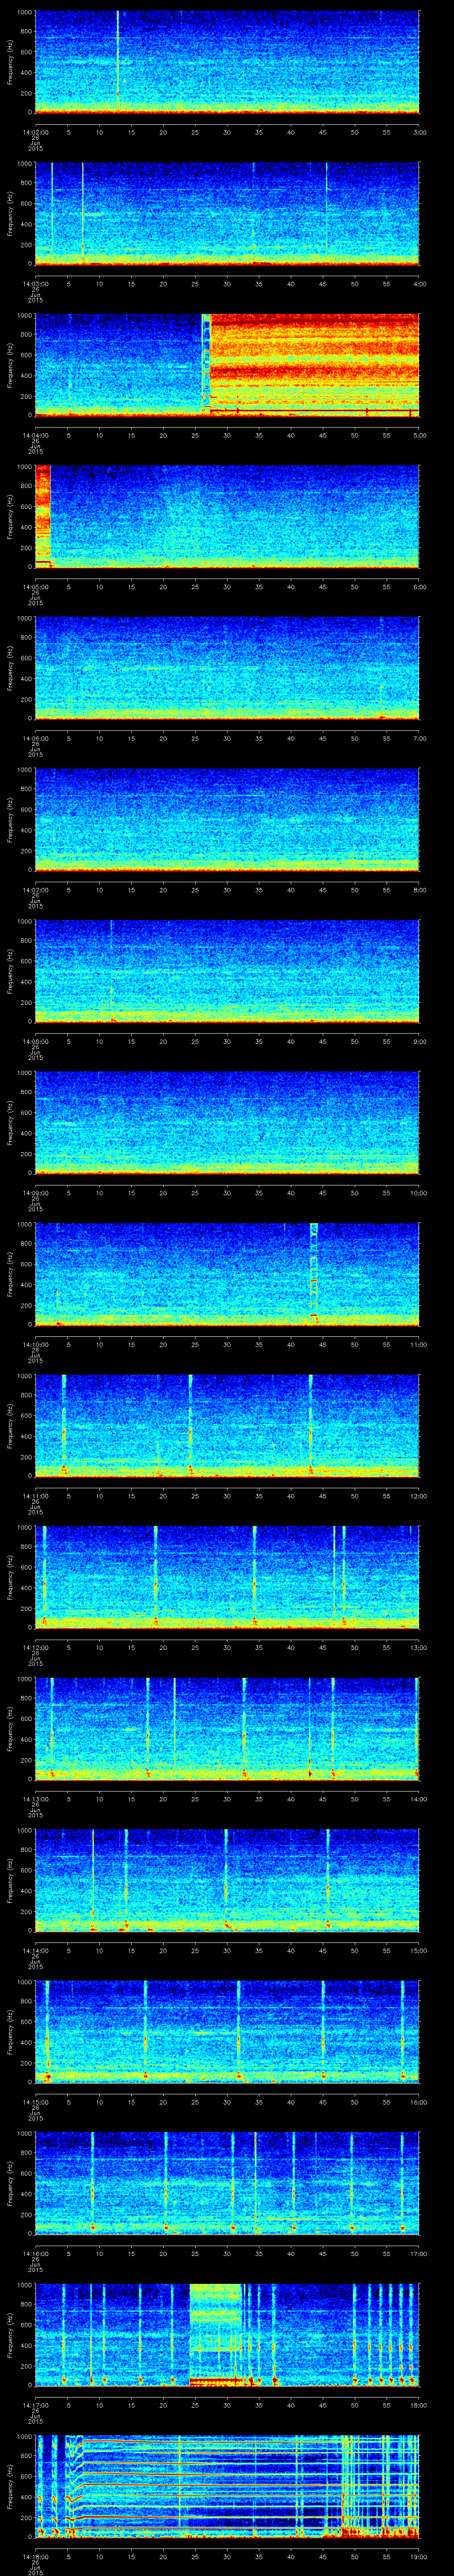Click the '14:11:00' start time label
The height and width of the screenshot is (2576, 454).
[x=35, y=1495]
